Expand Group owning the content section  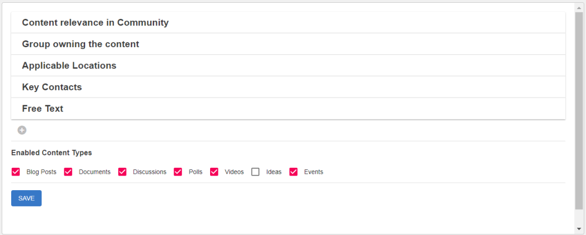click(x=288, y=44)
